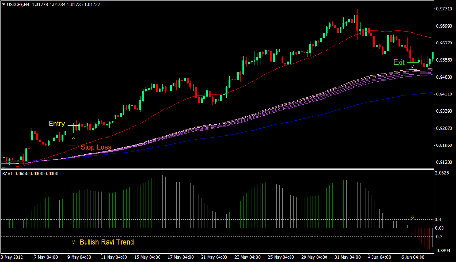Click the 0.94830 price axis label
The height and width of the screenshot is (262, 457).
(444, 77)
